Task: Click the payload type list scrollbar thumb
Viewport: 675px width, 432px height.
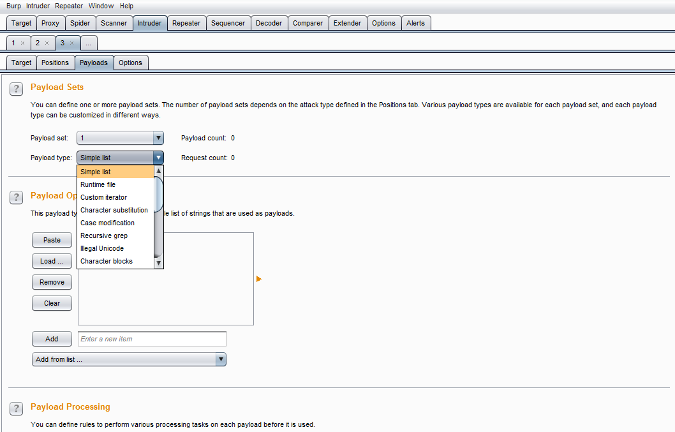Action: pyautogui.click(x=158, y=194)
